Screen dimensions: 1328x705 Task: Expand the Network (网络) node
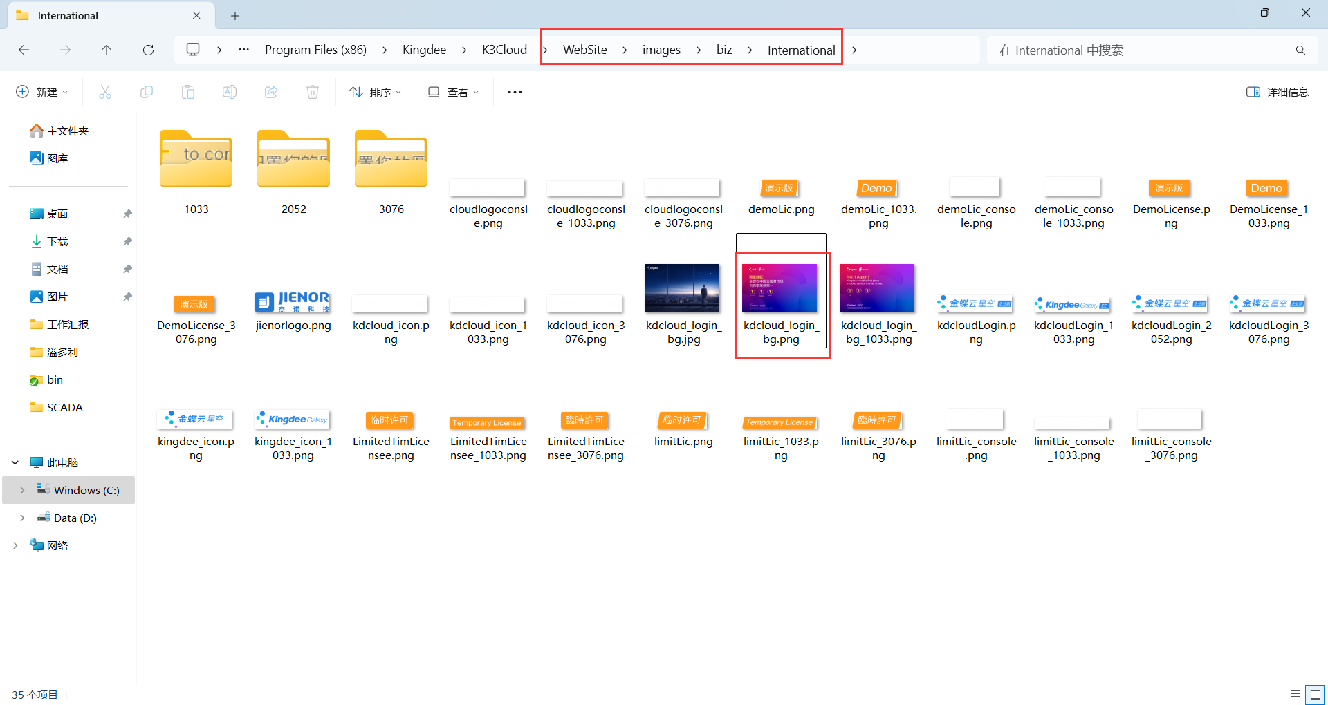coord(15,545)
